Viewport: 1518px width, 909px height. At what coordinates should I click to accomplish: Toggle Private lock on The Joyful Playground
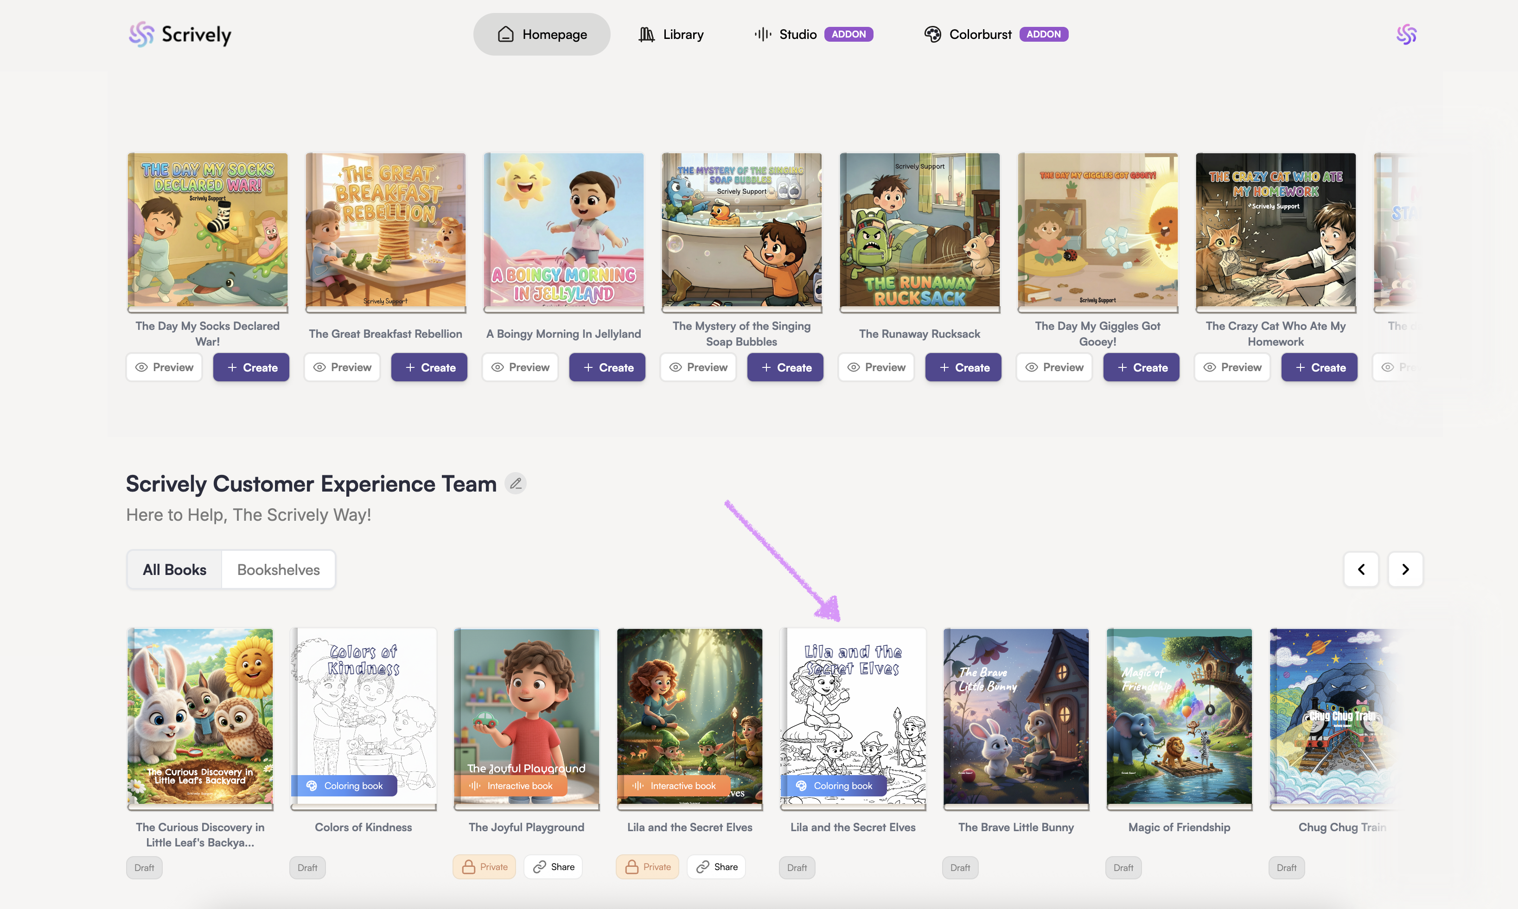pyautogui.click(x=484, y=867)
